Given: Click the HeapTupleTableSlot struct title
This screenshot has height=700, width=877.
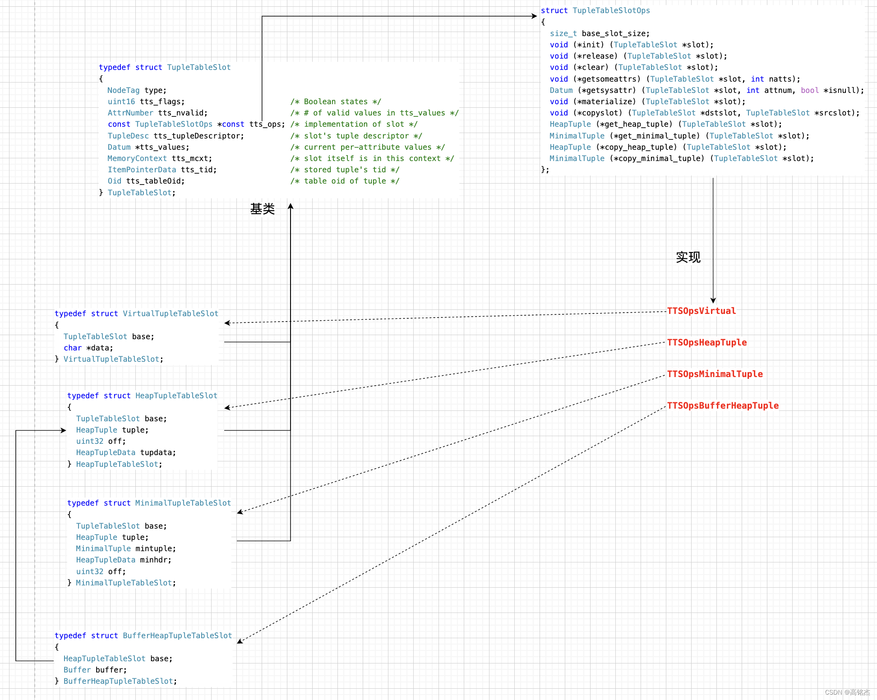Looking at the screenshot, I should pyautogui.click(x=142, y=396).
